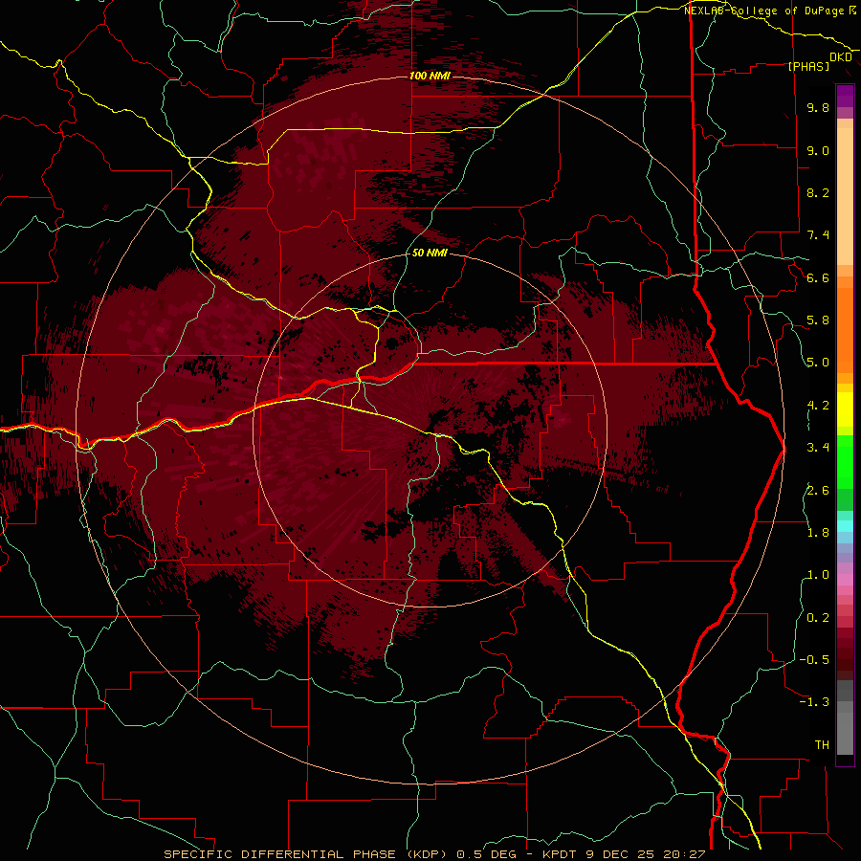Select the 9.8 value on color scale
Viewport: 861px width, 861px height.
click(x=818, y=107)
